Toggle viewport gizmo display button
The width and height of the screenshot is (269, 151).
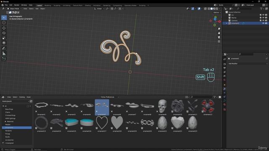point(193,9)
